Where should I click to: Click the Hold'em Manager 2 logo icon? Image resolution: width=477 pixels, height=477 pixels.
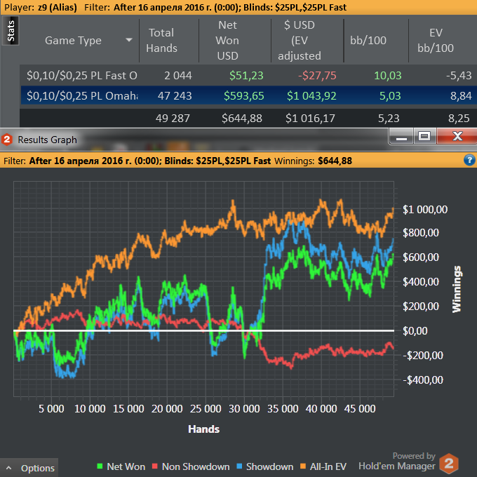(x=449, y=464)
